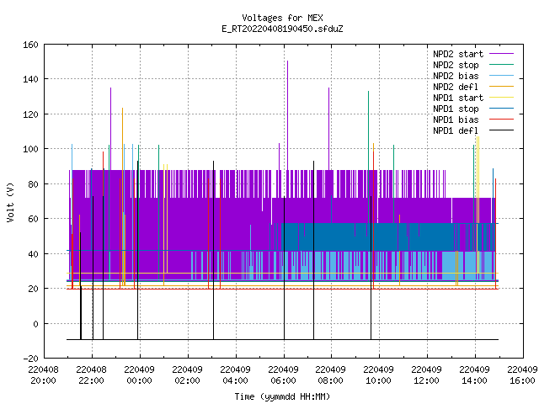This screenshot has height=404, width=539.
Task: Click the yellow NPD1 start legend line
Action: (x=501, y=98)
